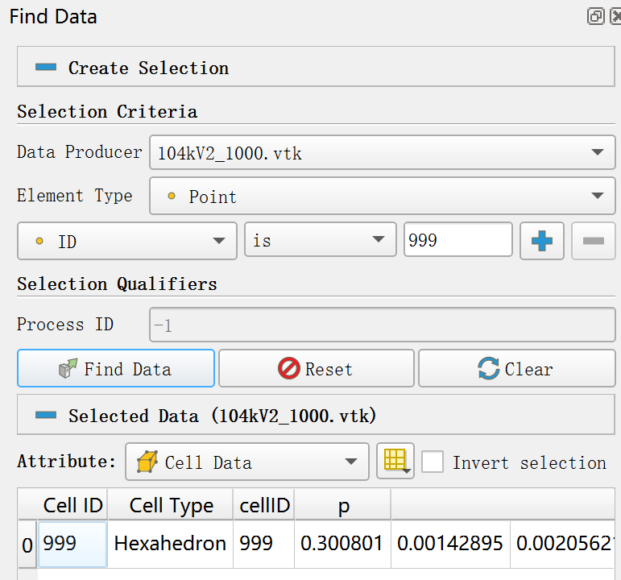Open the column visibility grid icon

395,462
